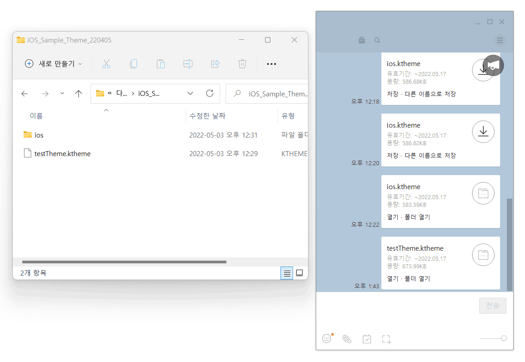Image resolution: width=525 pixels, height=362 pixels.
Task: Search messages with the magnifier icon
Action: tap(377, 40)
